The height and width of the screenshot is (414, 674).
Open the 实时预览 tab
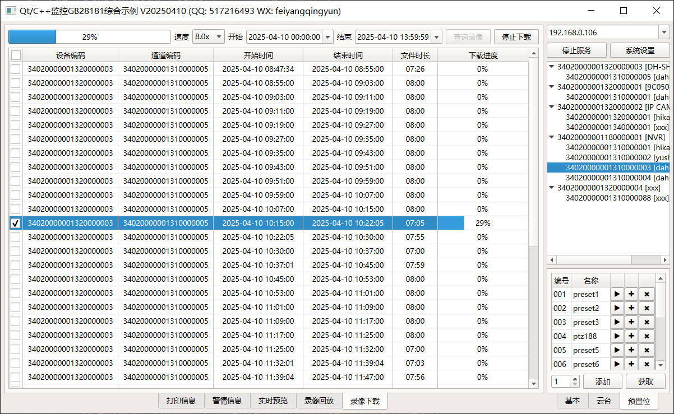click(x=273, y=401)
